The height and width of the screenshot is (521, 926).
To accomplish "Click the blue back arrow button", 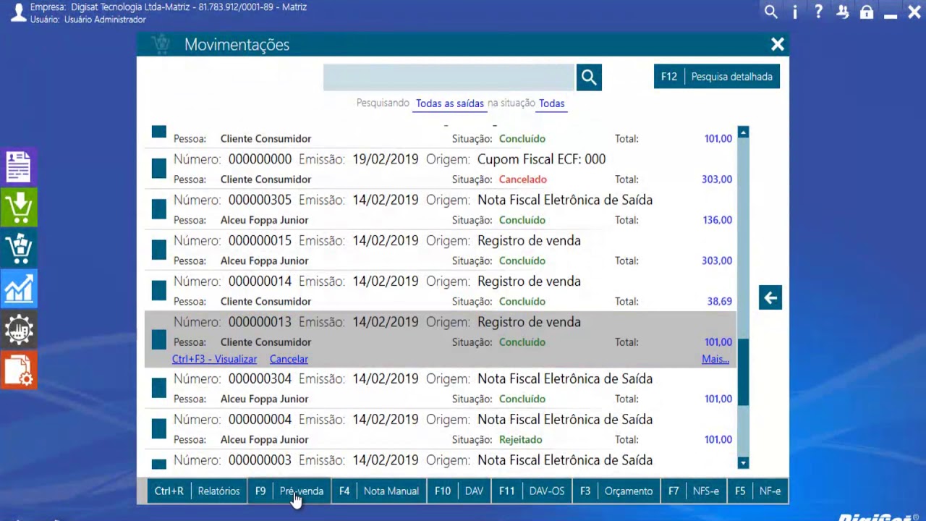I will pyautogui.click(x=770, y=297).
